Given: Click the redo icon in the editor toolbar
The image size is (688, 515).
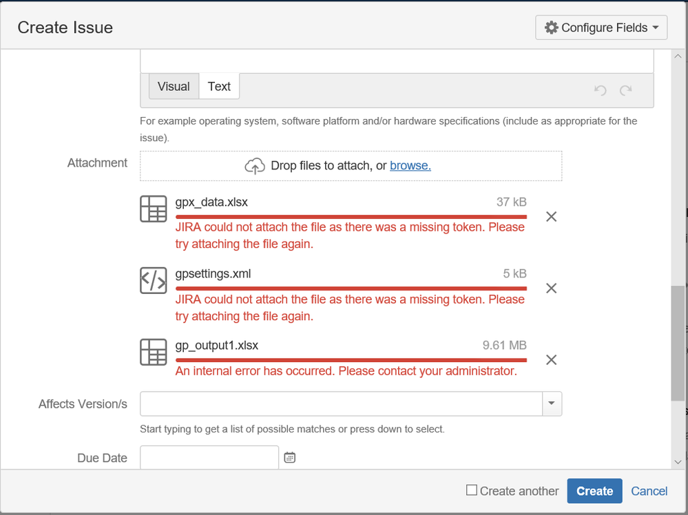Looking at the screenshot, I should click(x=625, y=90).
